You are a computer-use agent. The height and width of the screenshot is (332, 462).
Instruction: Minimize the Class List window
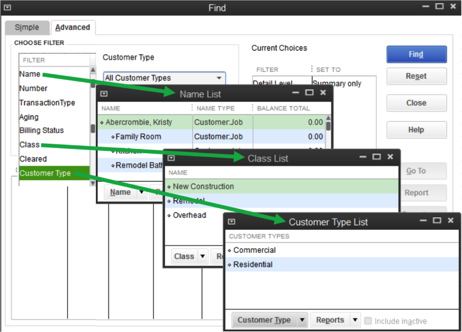tap(363, 157)
